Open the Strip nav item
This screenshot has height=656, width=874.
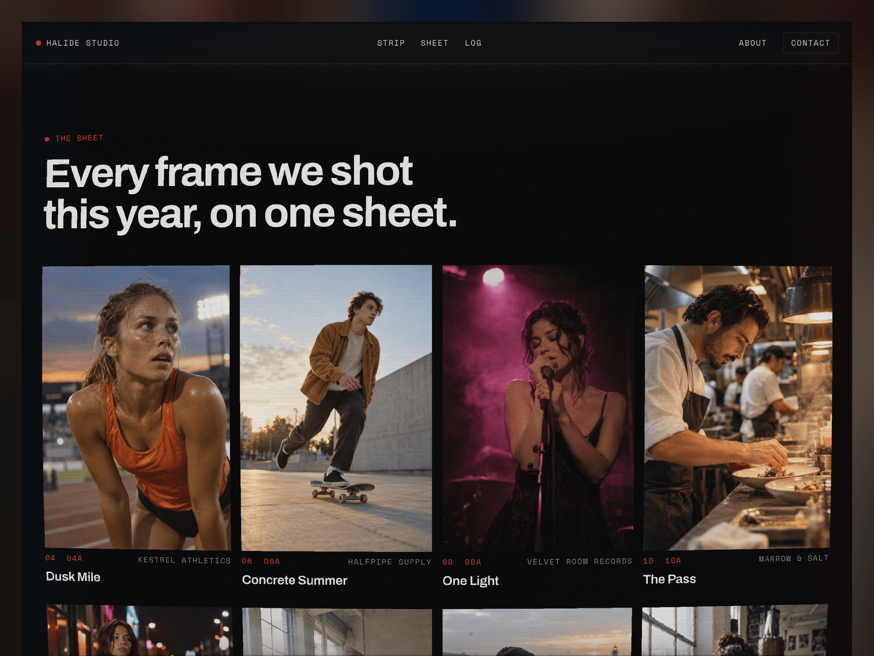pyautogui.click(x=391, y=43)
